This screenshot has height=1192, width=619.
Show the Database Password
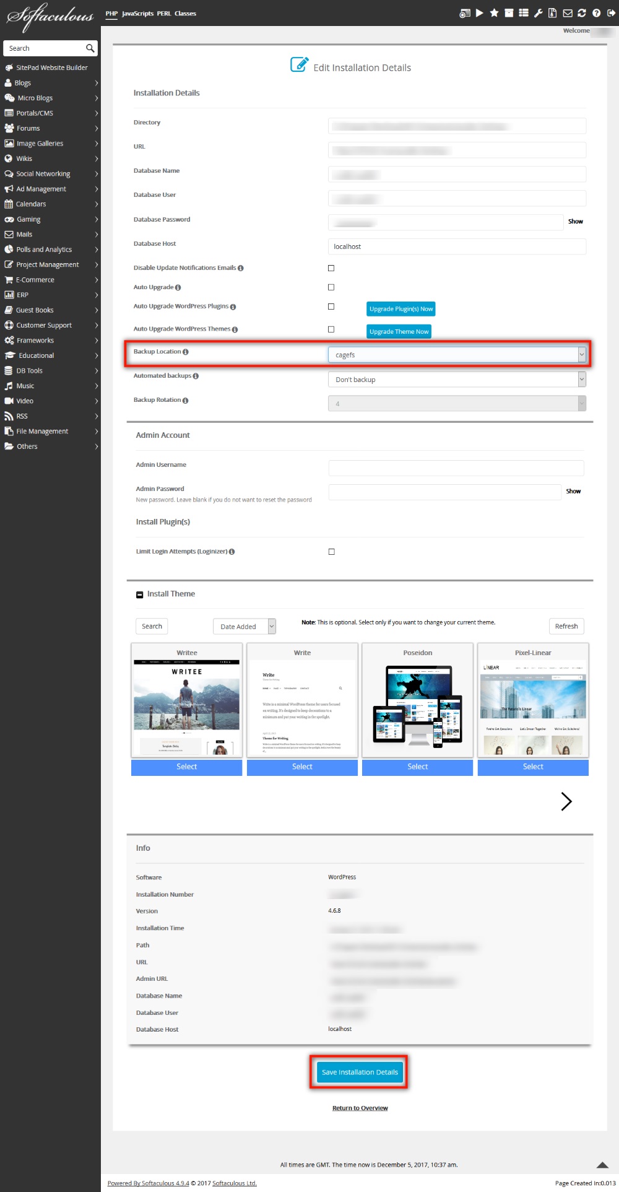[576, 222]
